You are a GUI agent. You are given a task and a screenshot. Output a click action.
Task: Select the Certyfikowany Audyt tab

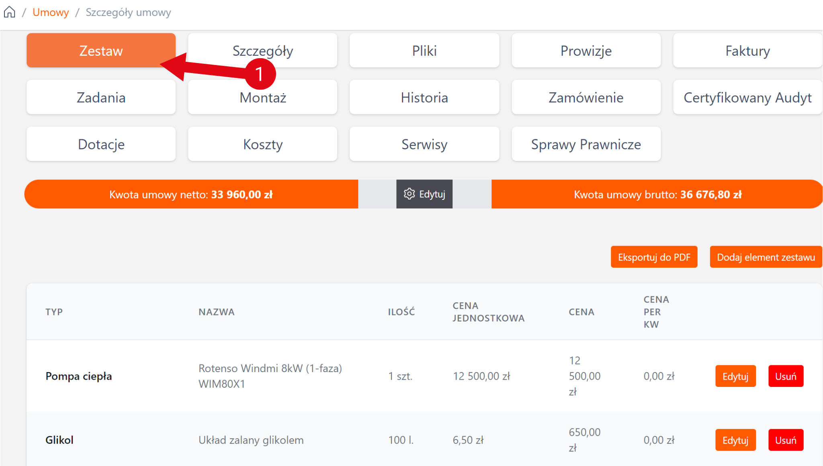tap(747, 98)
